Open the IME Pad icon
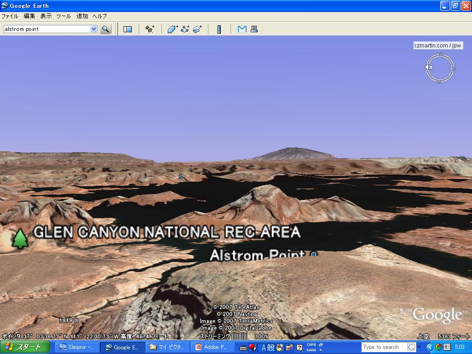 tap(280, 348)
